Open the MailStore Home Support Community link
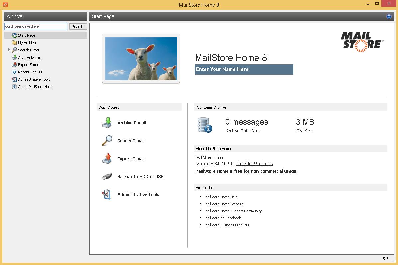Viewport: 398px width, 265px height. [x=233, y=211]
